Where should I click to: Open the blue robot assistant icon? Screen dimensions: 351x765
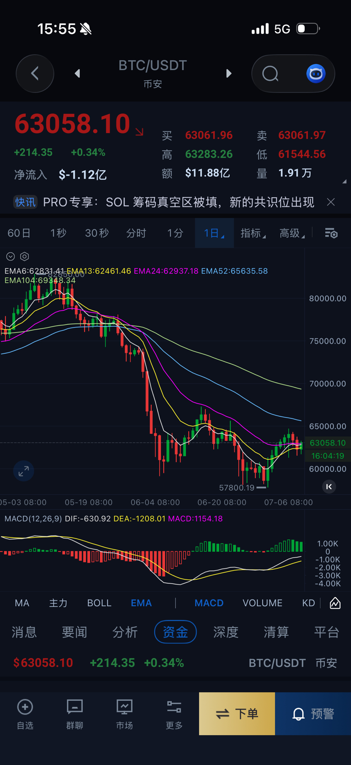(x=316, y=73)
